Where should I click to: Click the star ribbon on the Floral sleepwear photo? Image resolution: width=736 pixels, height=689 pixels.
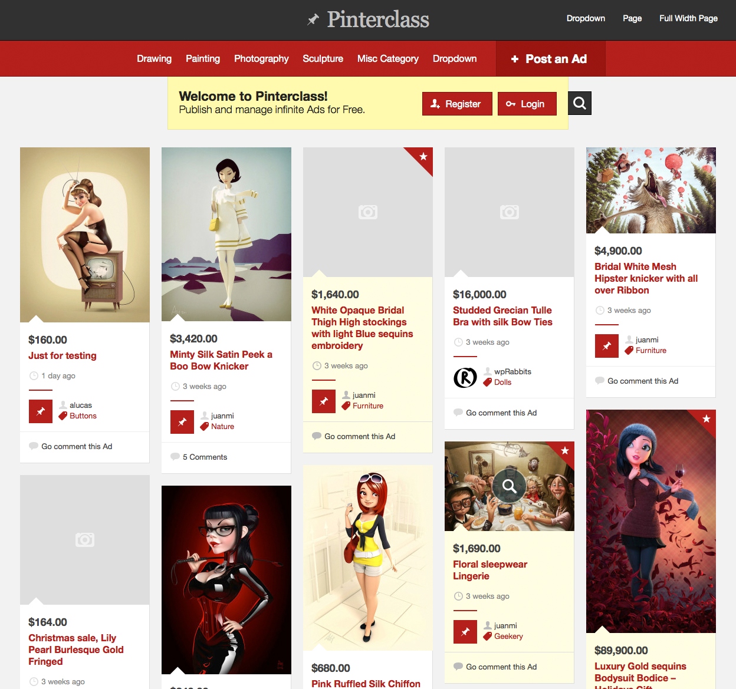(564, 451)
